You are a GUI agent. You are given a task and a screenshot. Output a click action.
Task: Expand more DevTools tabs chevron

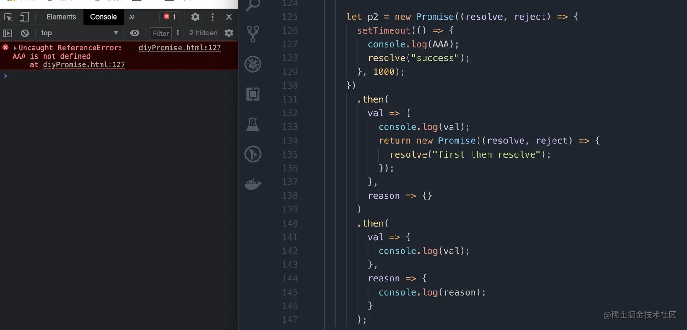point(132,17)
